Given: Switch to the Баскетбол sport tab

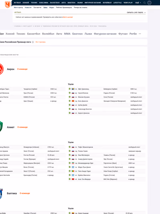Looking at the screenshot, I should (x=34, y=34).
